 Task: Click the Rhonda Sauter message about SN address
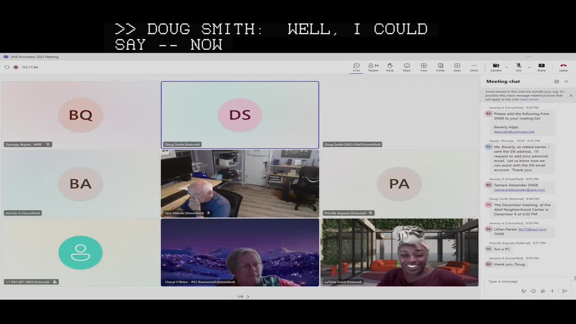[522, 158]
